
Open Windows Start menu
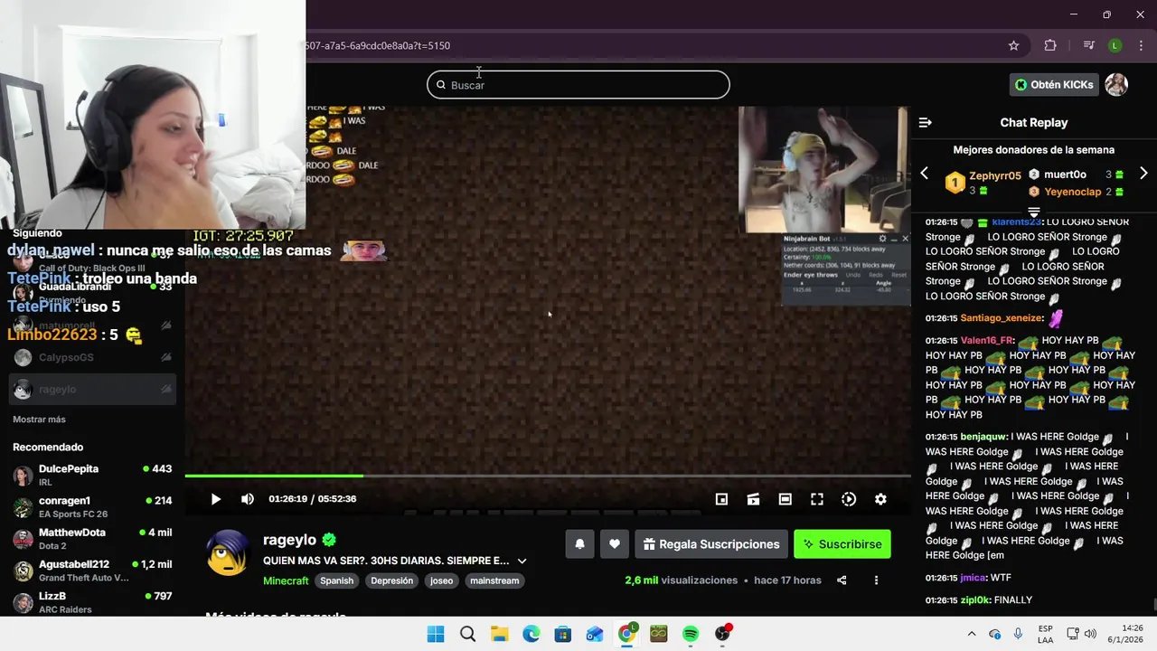pos(436,634)
